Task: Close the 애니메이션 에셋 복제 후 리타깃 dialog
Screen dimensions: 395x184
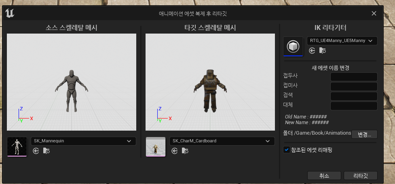Action: [374, 13]
